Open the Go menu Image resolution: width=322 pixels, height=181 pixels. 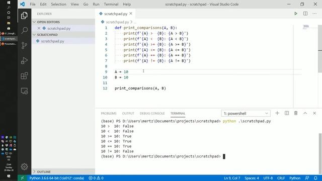pos(86,5)
